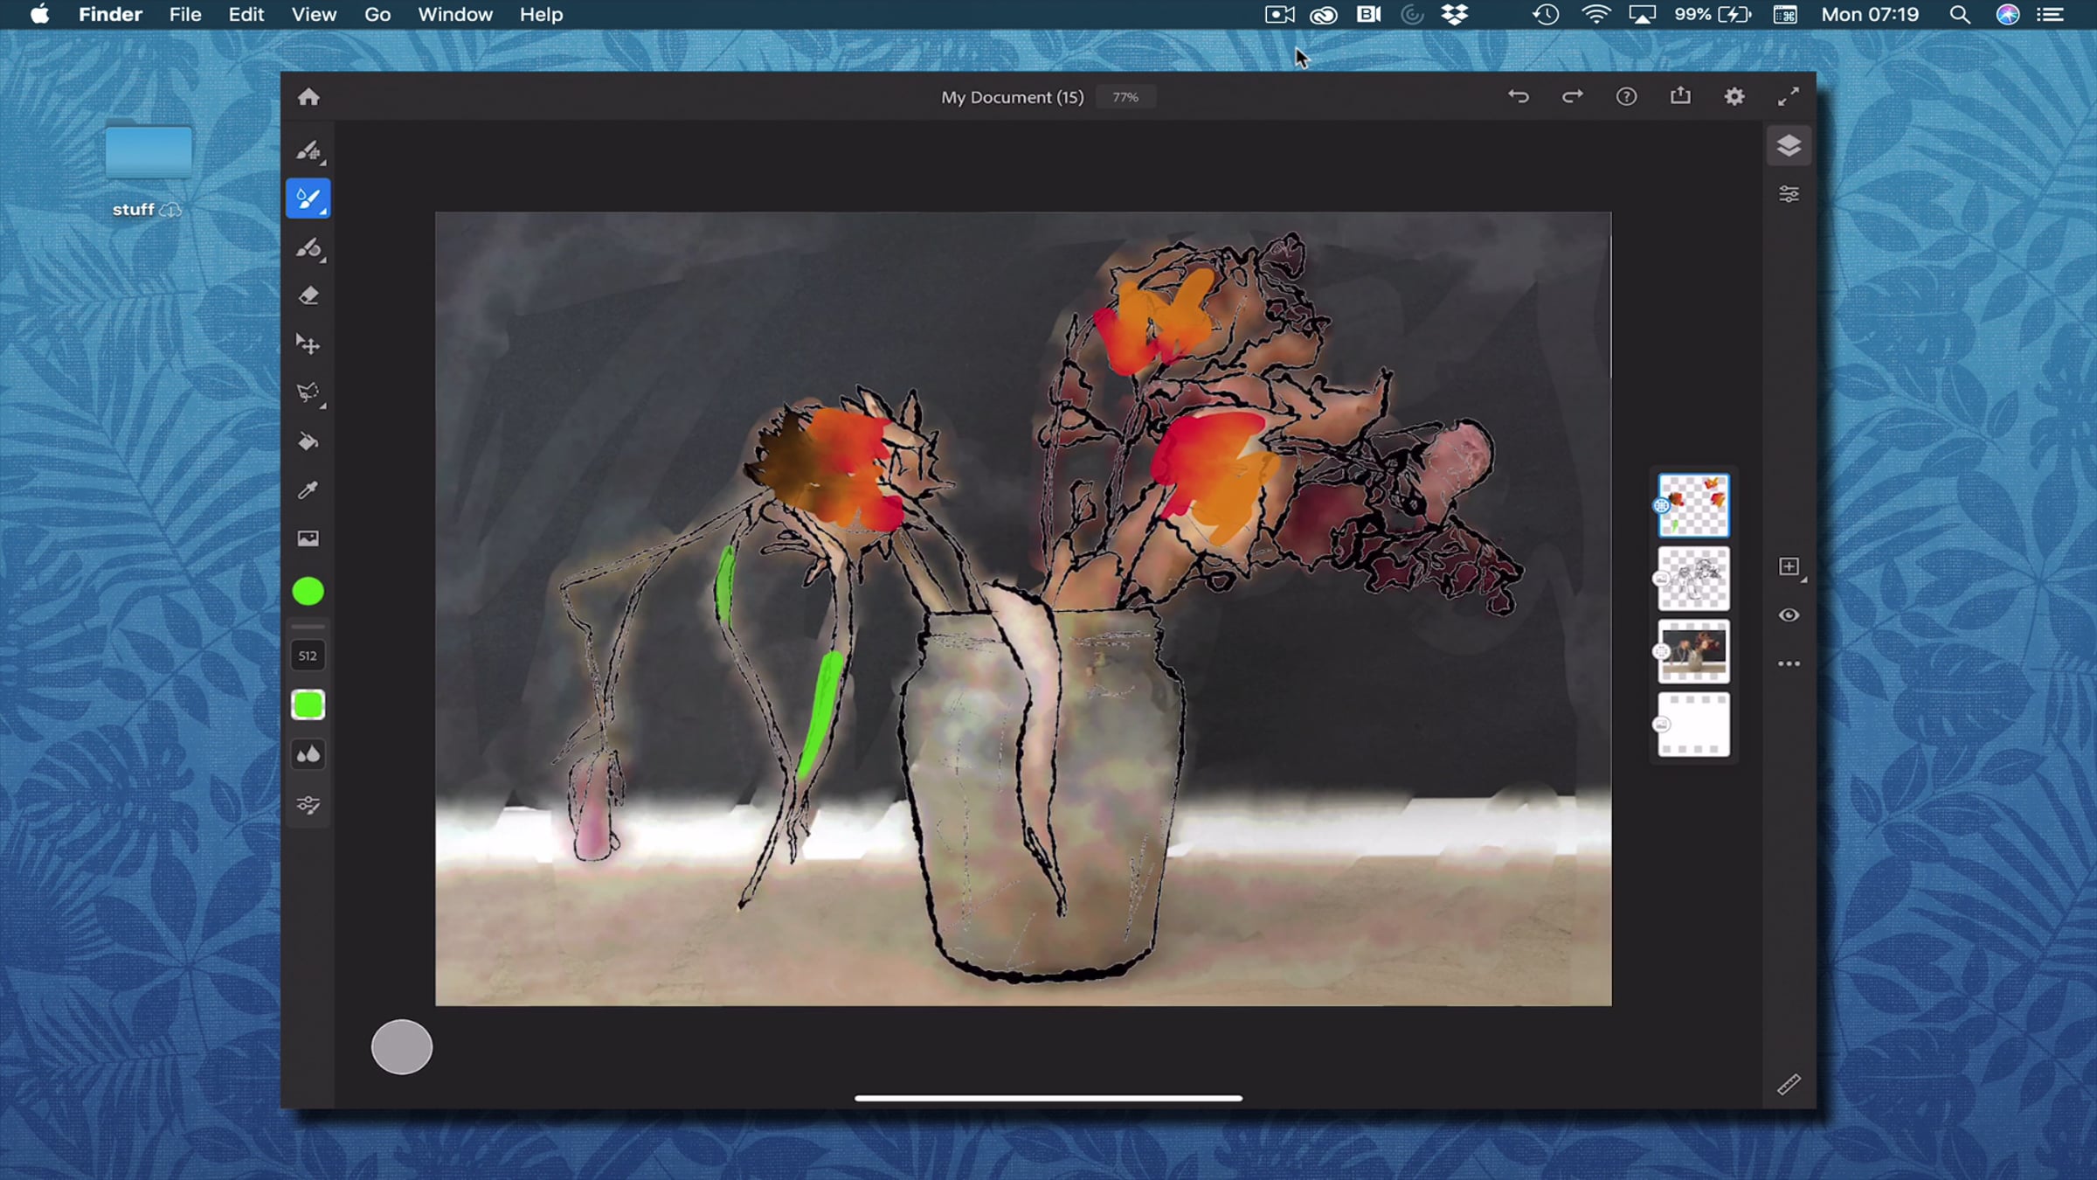The image size is (2097, 1180).
Task: Toggle the Layers panel icon
Action: (x=1789, y=146)
